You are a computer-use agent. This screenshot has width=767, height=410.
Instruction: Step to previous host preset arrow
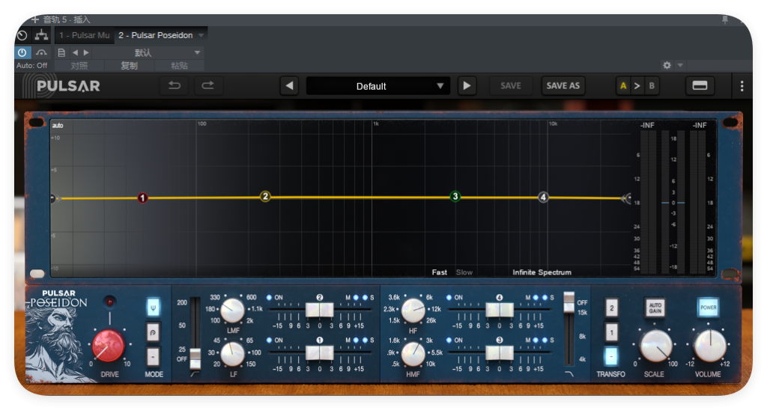pos(75,52)
